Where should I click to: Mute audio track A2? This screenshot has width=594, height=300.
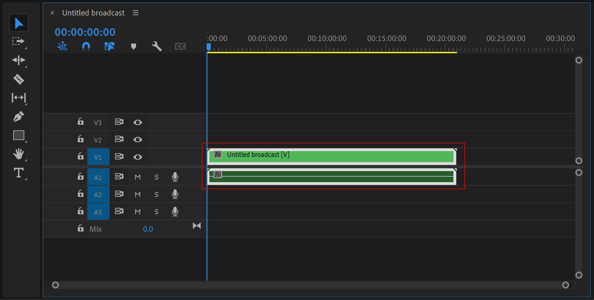click(138, 194)
